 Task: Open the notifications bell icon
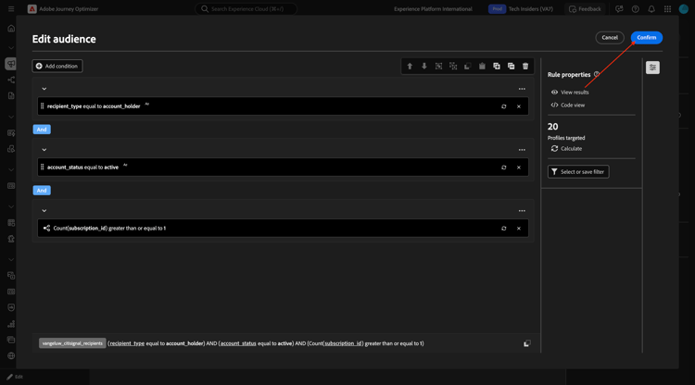[x=651, y=9]
